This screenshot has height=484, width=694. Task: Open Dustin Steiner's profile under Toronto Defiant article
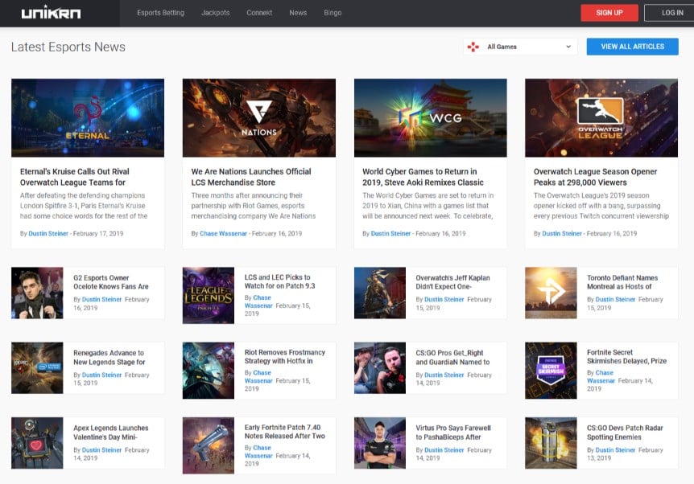(615, 299)
